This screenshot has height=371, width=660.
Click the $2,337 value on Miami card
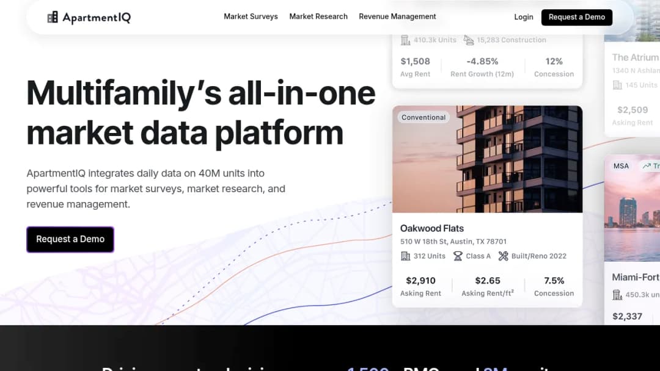pyautogui.click(x=627, y=316)
